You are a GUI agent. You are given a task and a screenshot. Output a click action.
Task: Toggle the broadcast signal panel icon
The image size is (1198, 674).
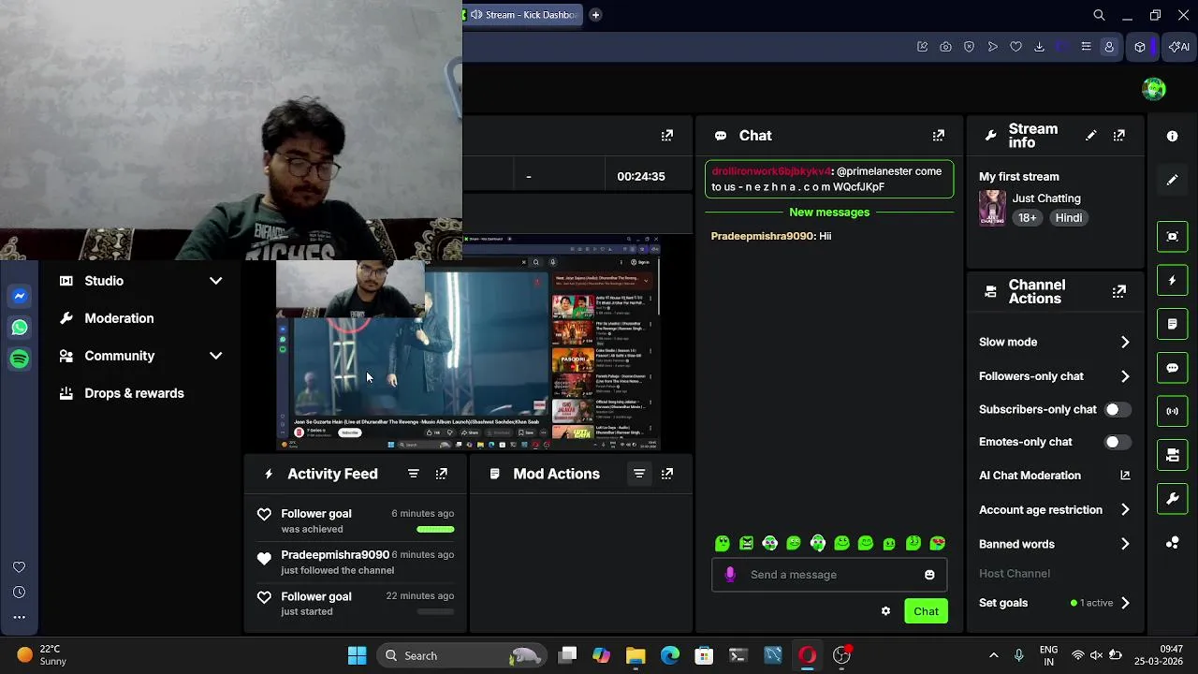click(x=1172, y=411)
